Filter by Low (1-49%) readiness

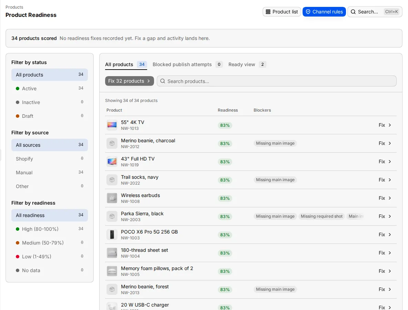click(49, 256)
